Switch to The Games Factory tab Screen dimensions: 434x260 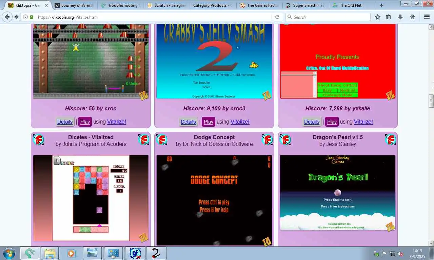259,5
